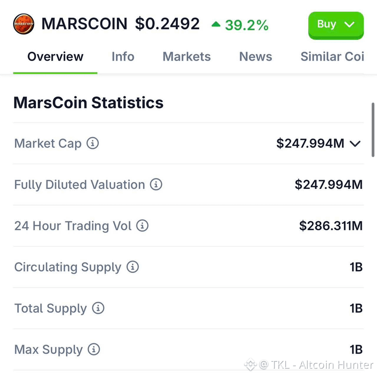Viewport: 377px width, 376px height.
Task: Select the Overview tab
Action: [55, 56]
